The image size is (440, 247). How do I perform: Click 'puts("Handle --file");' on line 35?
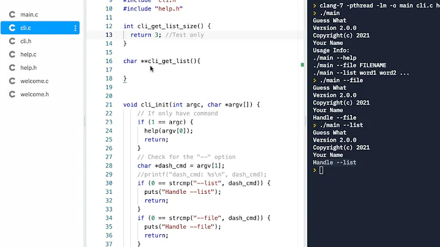point(183,226)
